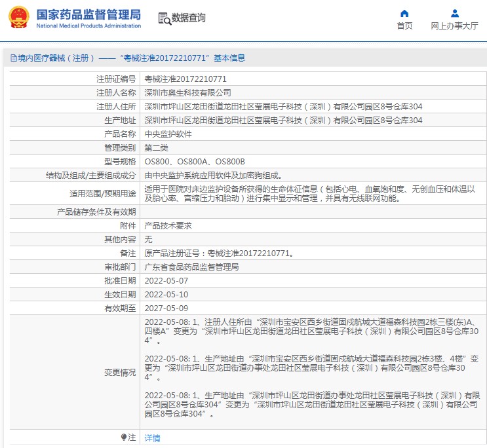Click first change entry about 注册人住所

[311, 331]
